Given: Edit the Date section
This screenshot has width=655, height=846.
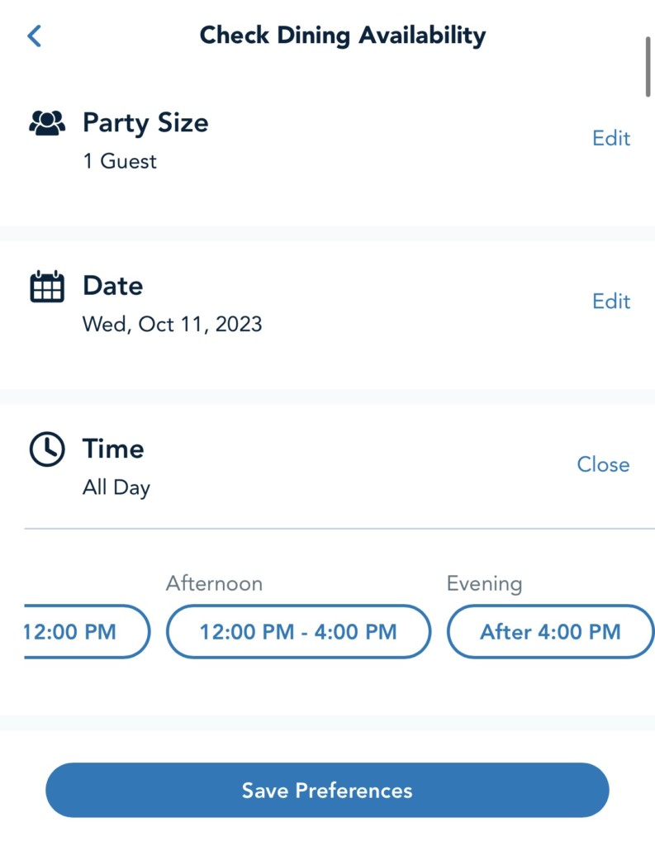Looking at the screenshot, I should coord(611,302).
